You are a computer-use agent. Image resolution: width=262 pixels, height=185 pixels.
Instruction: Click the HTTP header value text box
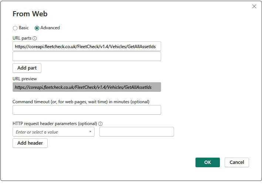[x=136, y=132]
